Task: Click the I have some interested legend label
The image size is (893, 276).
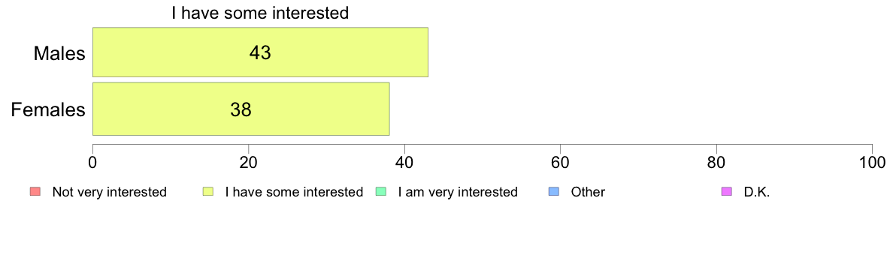Action: point(294,192)
